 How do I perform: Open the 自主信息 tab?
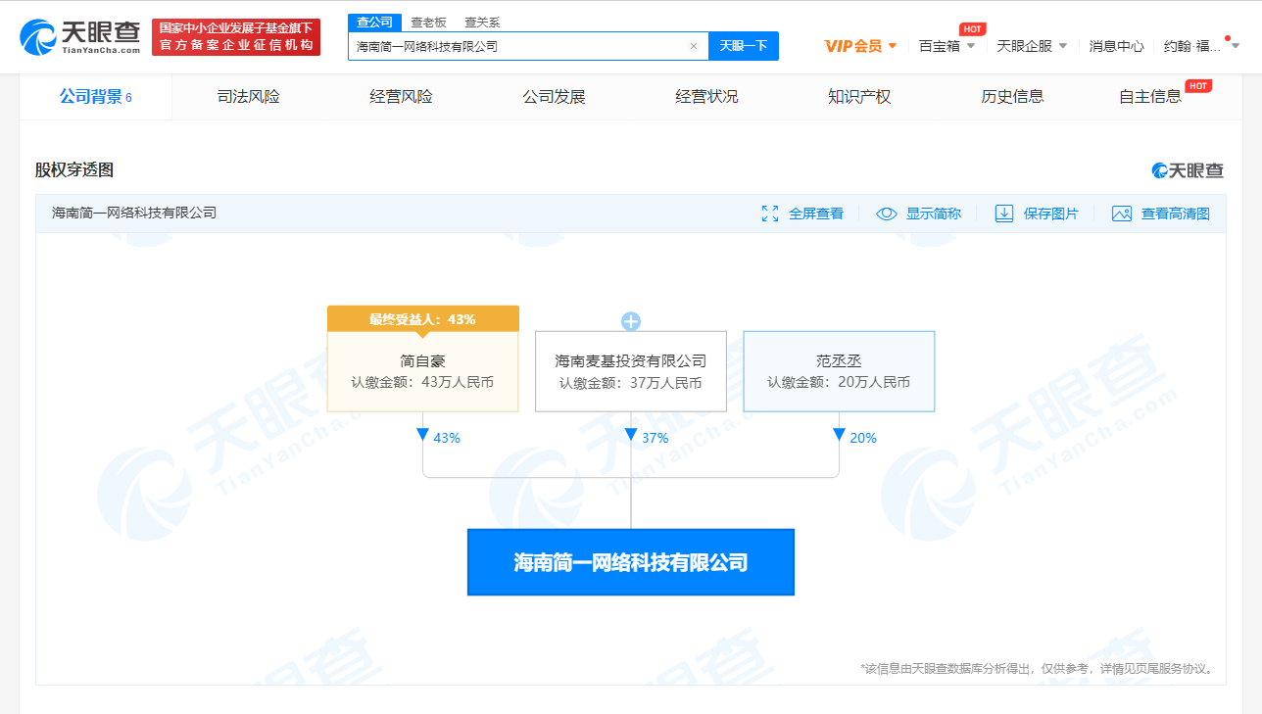click(x=1150, y=96)
